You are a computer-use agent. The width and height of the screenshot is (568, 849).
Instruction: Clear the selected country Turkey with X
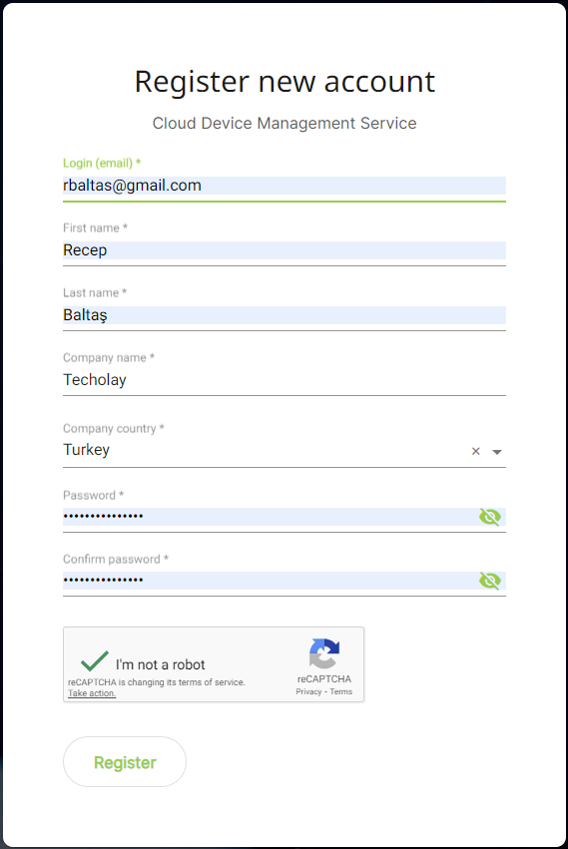tap(476, 451)
